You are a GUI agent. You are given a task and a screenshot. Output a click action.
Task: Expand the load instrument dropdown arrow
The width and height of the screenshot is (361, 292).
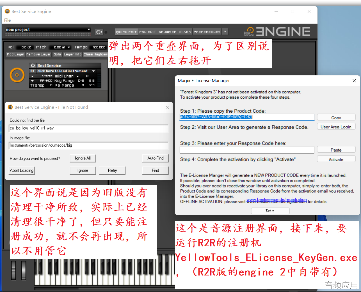click(x=93, y=71)
